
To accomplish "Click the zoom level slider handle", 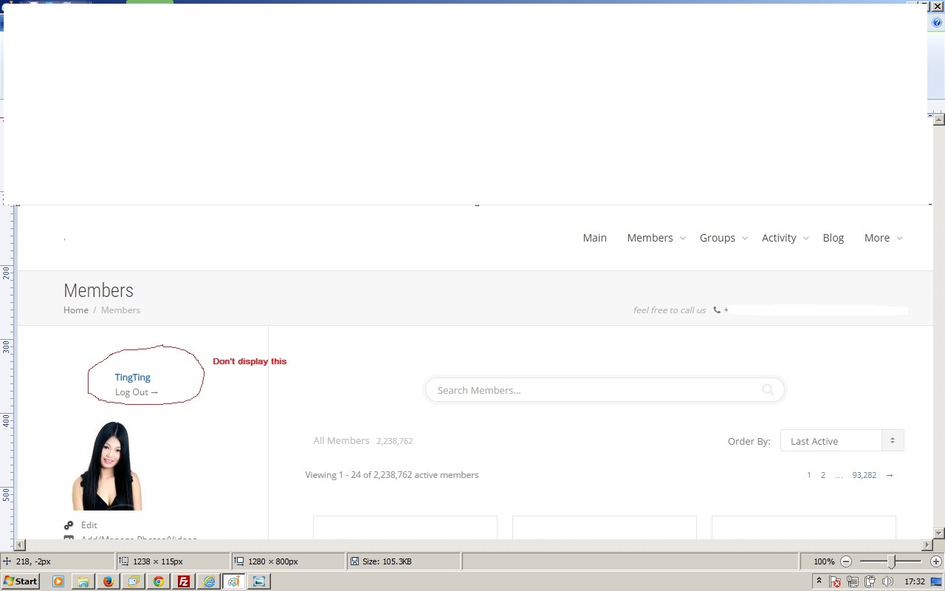I will [x=891, y=561].
